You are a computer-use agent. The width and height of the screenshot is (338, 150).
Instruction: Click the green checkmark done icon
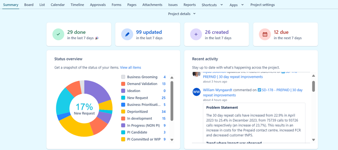coord(58,34)
